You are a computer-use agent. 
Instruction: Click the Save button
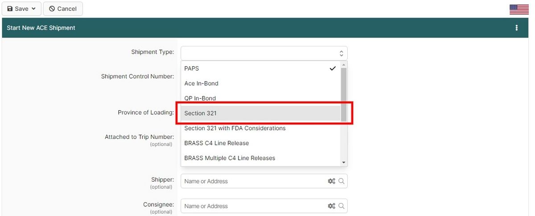21,9
